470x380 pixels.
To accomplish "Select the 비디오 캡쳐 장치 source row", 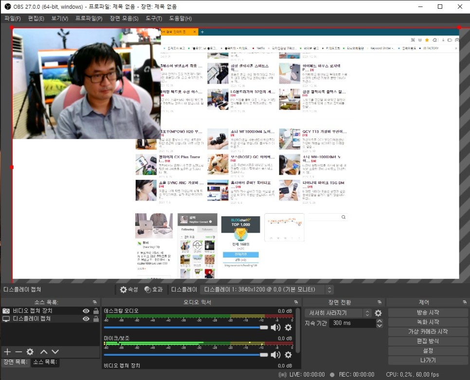I will pyautogui.click(x=51, y=311).
